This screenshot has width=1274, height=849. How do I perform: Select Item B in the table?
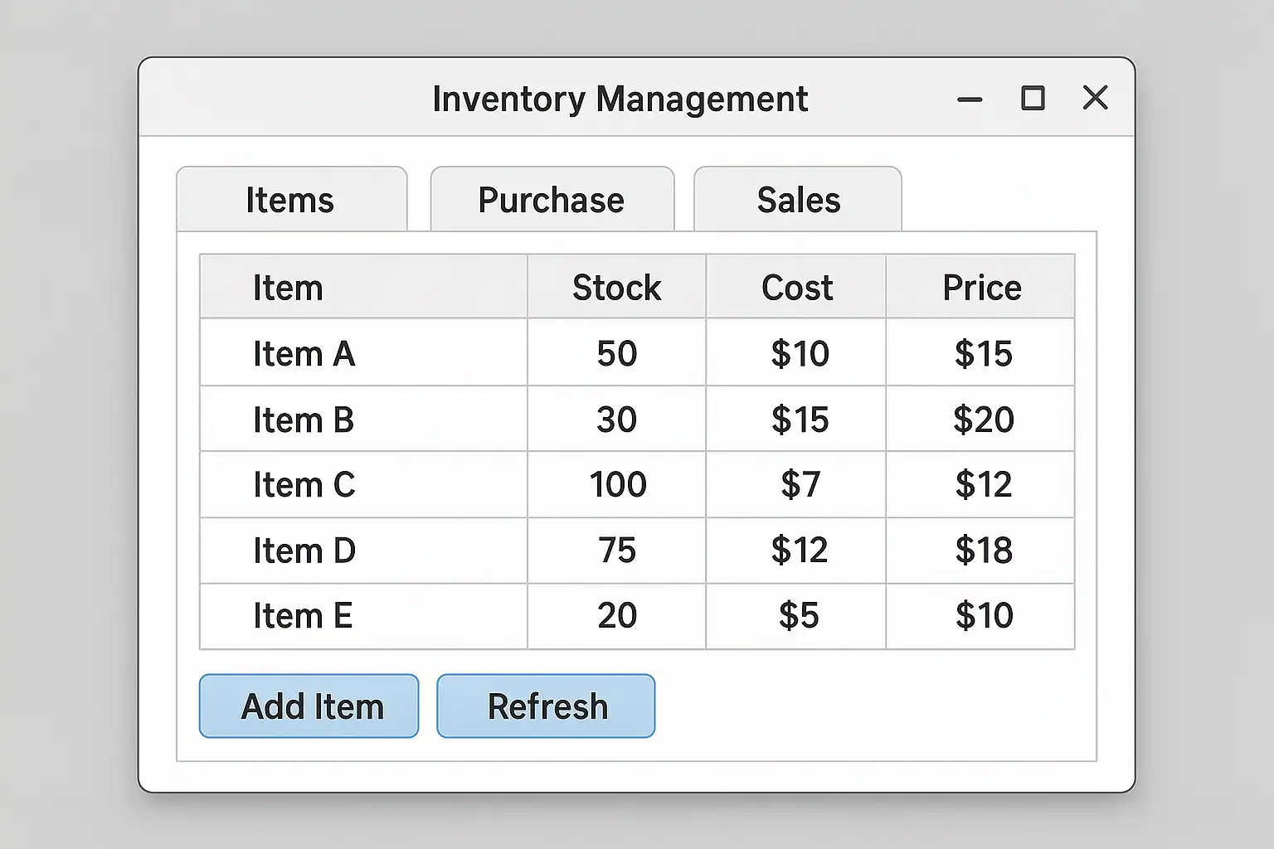click(304, 420)
